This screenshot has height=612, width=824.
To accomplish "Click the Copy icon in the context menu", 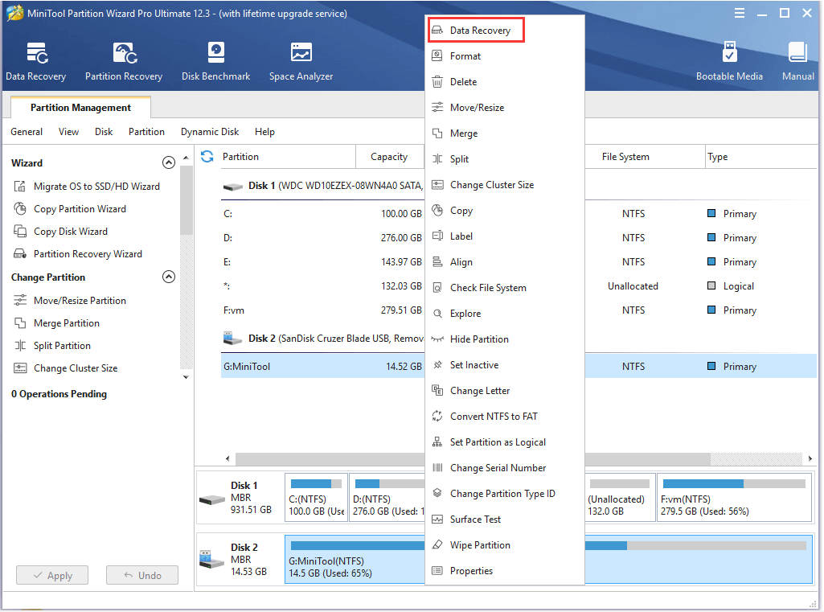I will point(437,211).
